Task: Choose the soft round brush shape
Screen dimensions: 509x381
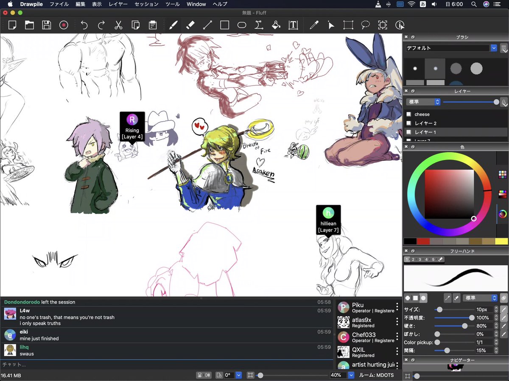Action: pos(423,298)
